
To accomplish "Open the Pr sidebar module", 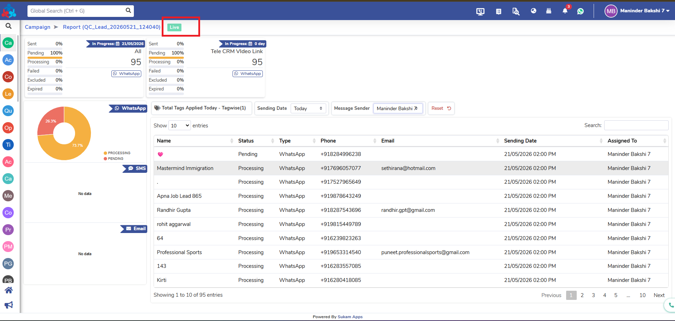I will (8, 230).
